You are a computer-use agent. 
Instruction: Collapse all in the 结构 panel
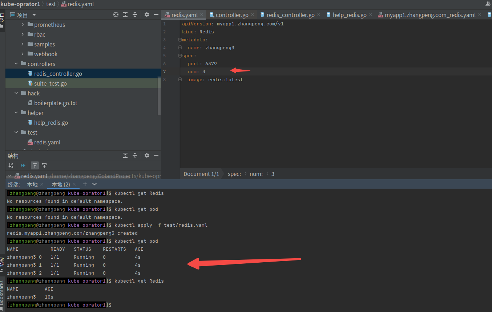tap(135, 155)
